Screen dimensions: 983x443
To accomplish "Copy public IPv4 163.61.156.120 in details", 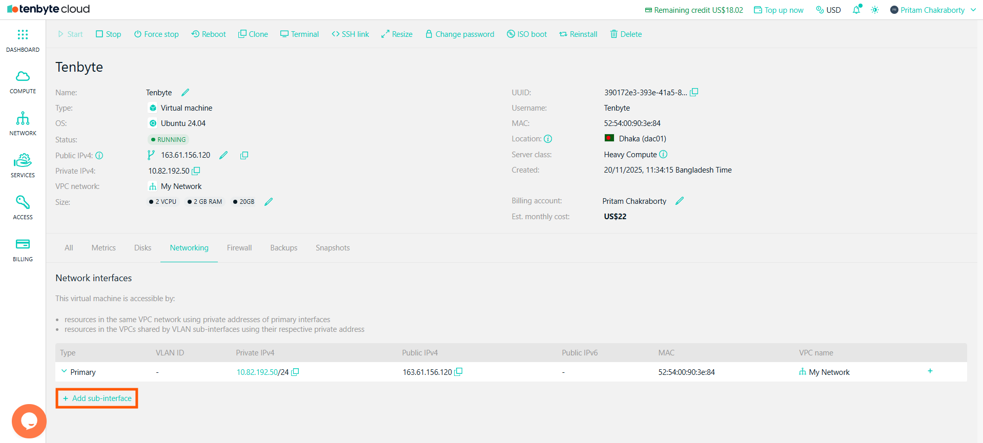I will [x=244, y=155].
